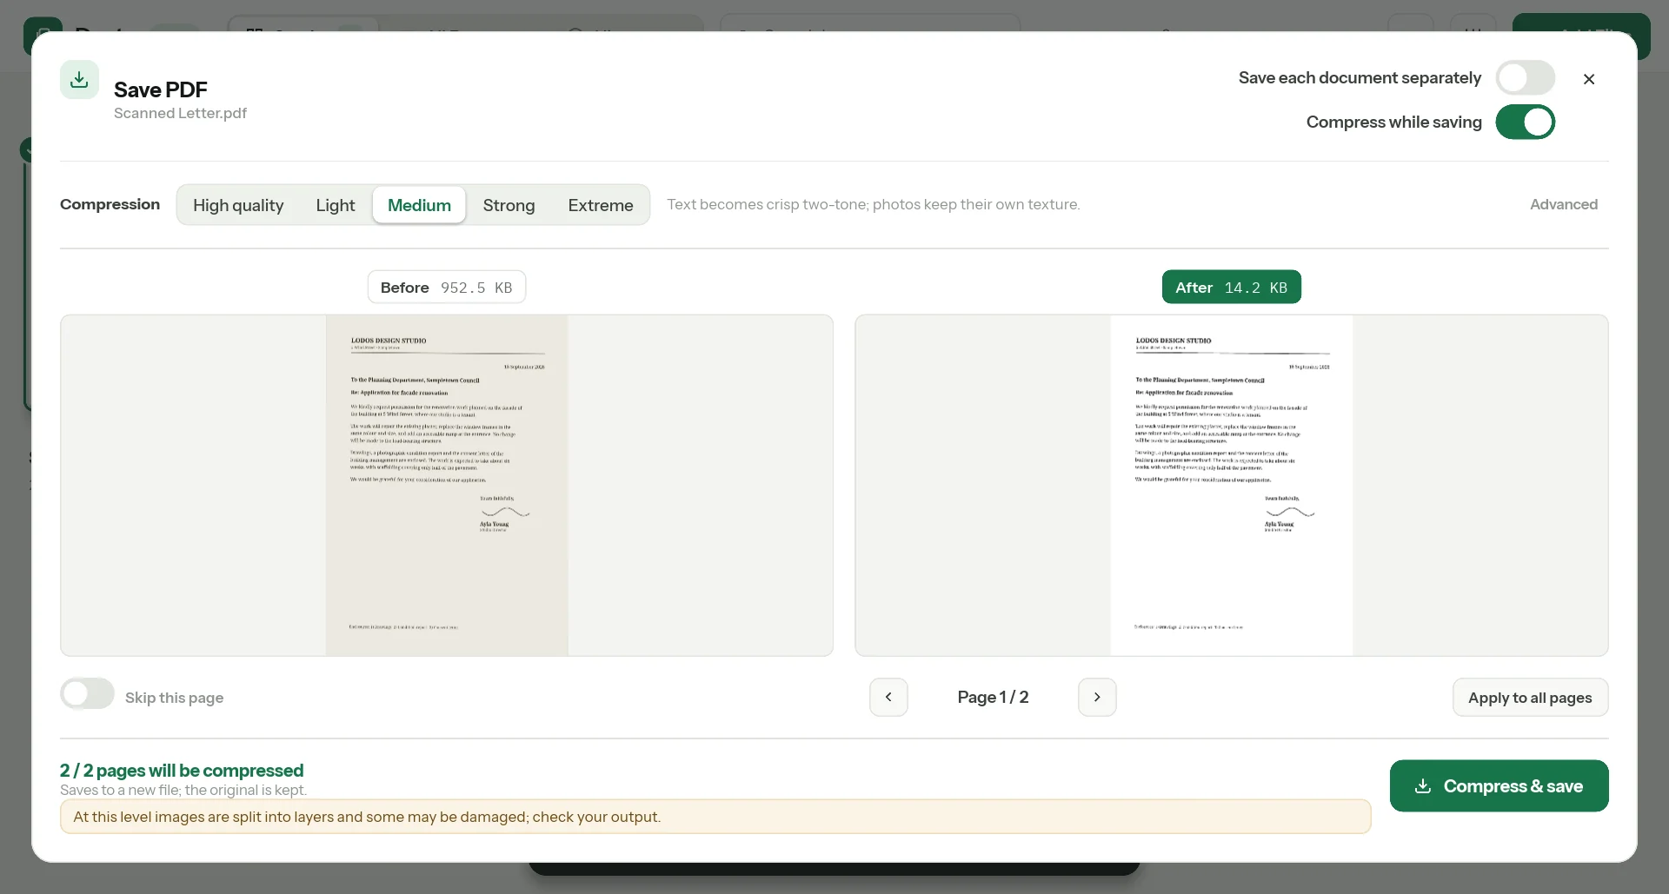Close the Save PDF dialog

point(1589,79)
